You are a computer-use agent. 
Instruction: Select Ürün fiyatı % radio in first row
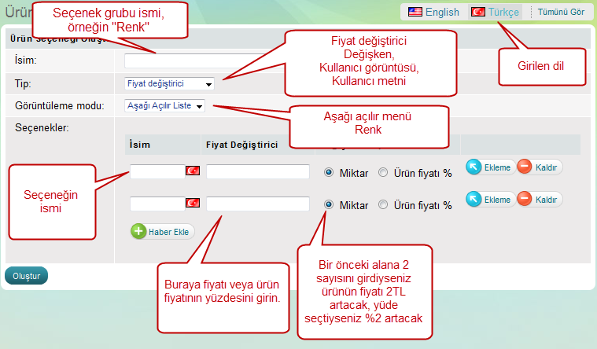click(383, 172)
